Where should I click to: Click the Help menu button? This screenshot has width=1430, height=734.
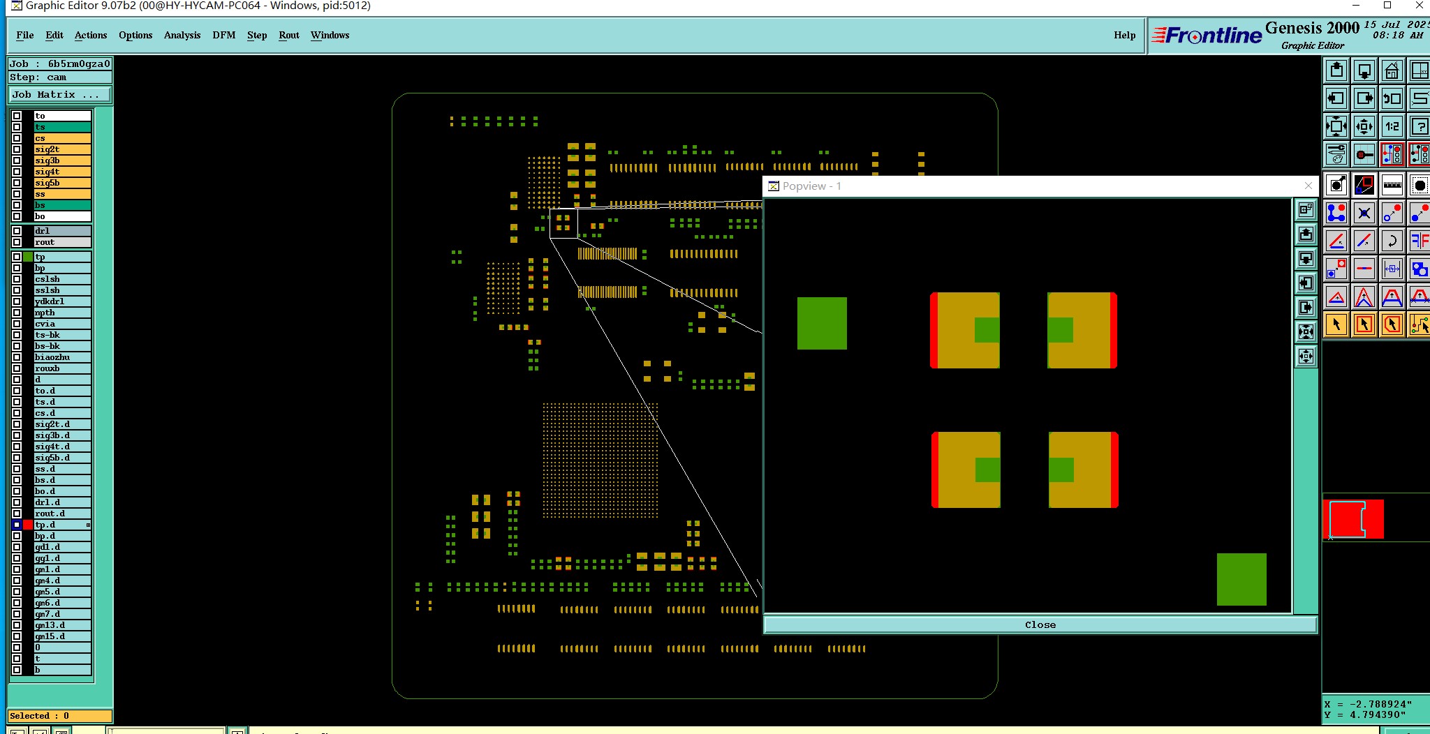1125,35
